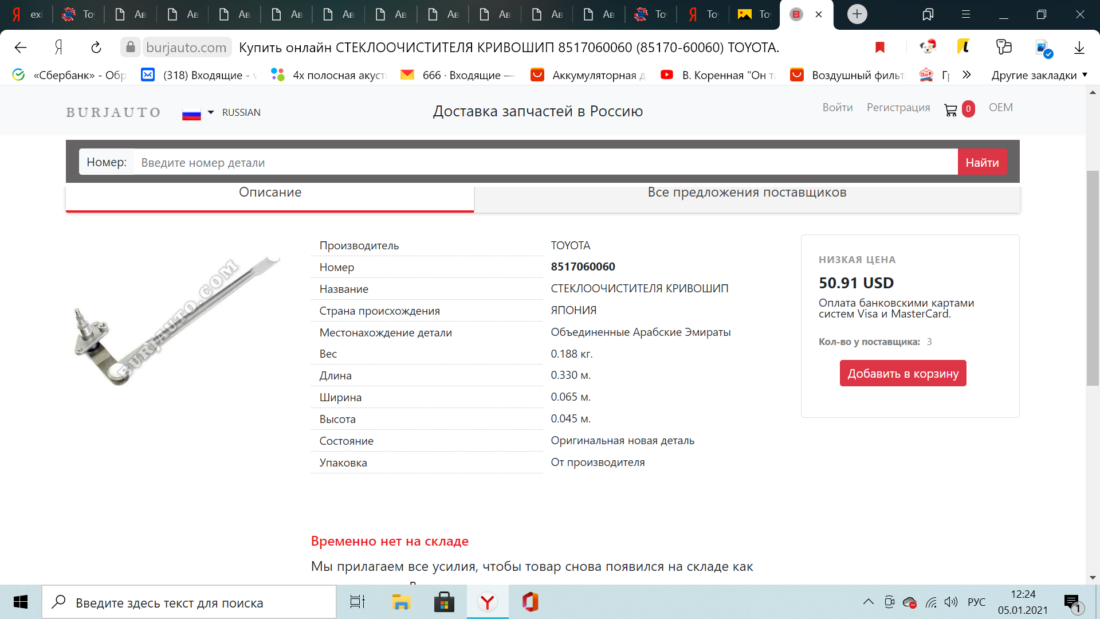Image resolution: width=1100 pixels, height=619 pixels.
Task: Show hidden system tray icons
Action: point(869,602)
